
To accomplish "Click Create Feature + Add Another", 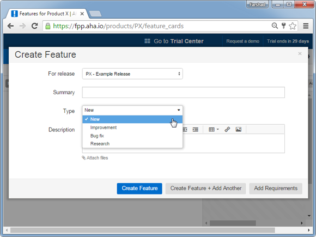I will tap(205, 189).
